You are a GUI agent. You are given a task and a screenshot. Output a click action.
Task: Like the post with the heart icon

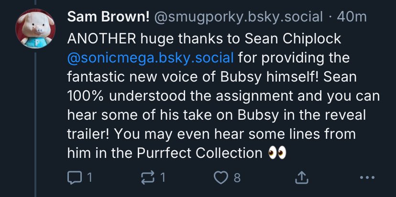(221, 177)
